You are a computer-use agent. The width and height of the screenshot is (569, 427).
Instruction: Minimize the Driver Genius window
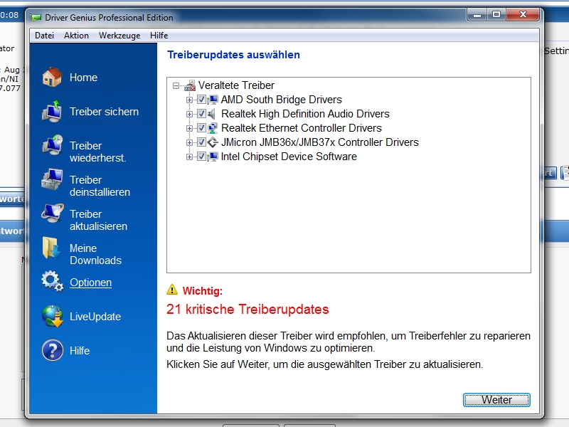[x=477, y=15]
